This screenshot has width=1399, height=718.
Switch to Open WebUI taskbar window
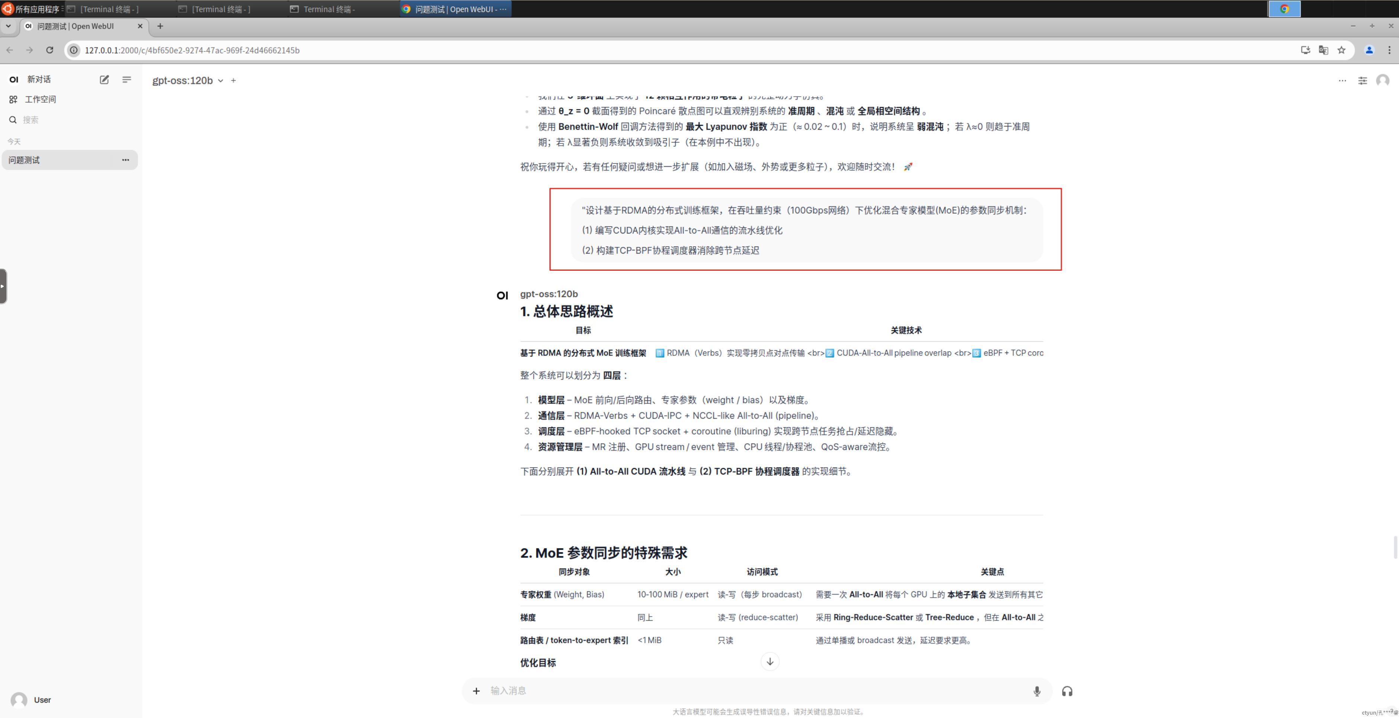point(455,9)
